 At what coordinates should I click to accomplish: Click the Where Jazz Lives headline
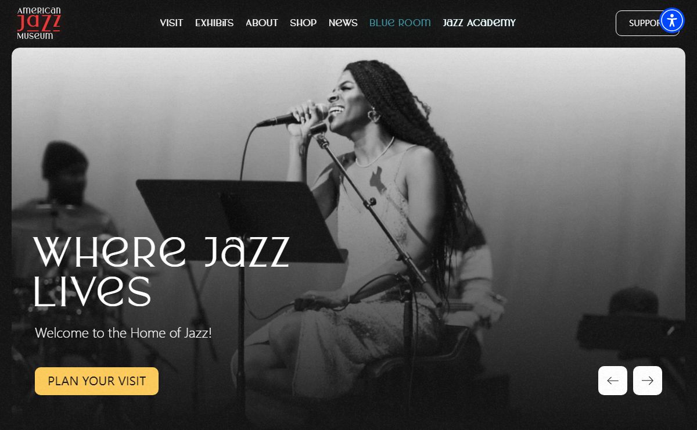coord(161,271)
